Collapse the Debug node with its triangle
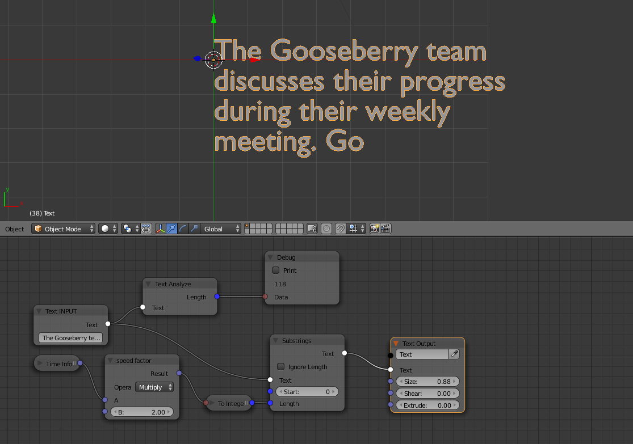This screenshot has width=633, height=444. (x=270, y=257)
